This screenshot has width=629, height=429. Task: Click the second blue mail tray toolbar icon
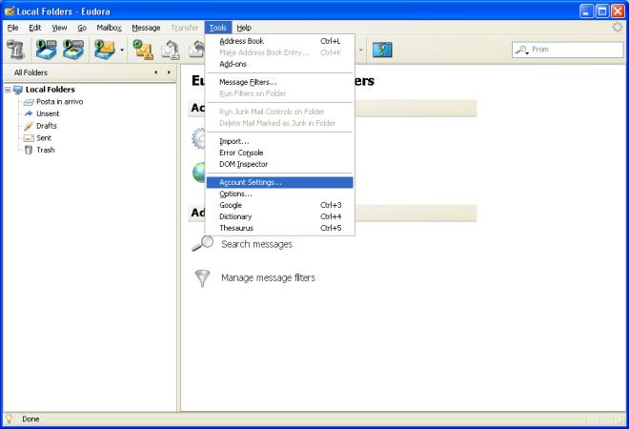(x=71, y=50)
